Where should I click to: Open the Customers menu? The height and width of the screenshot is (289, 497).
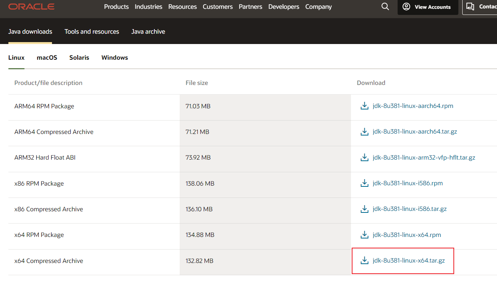pos(218,7)
